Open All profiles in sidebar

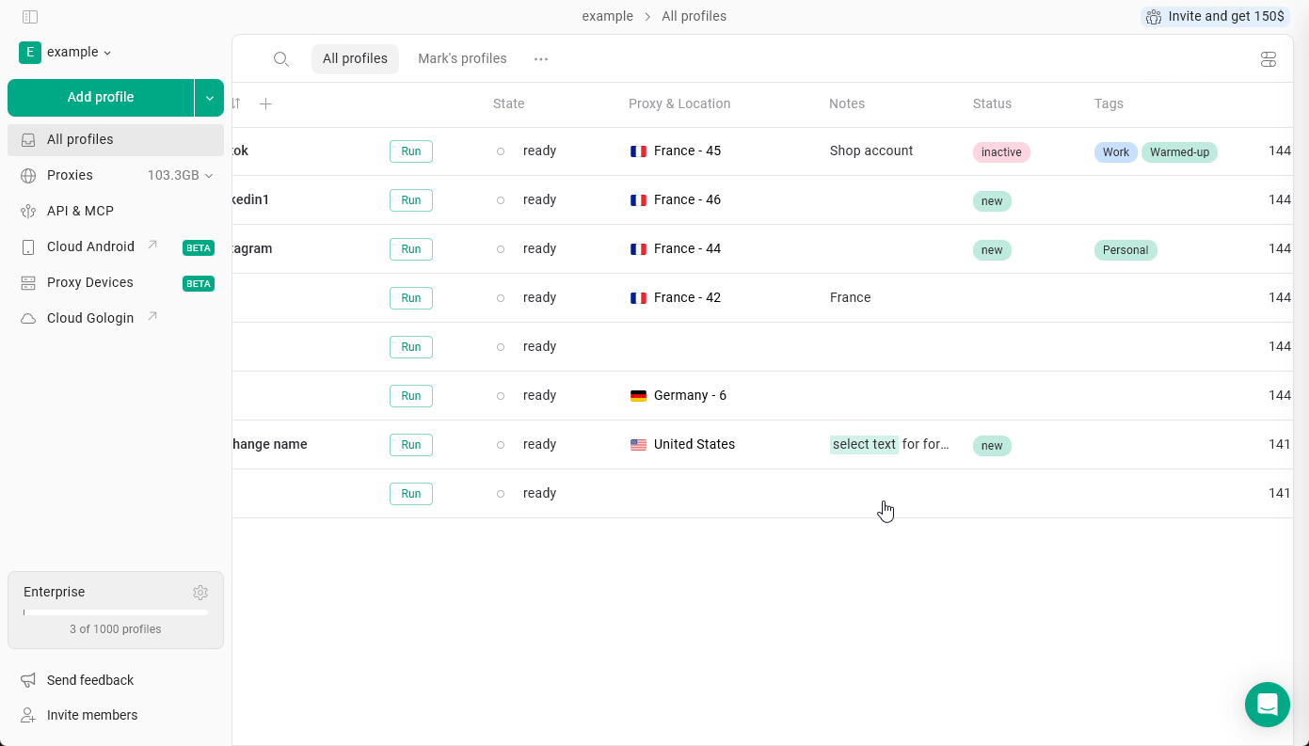(116, 139)
